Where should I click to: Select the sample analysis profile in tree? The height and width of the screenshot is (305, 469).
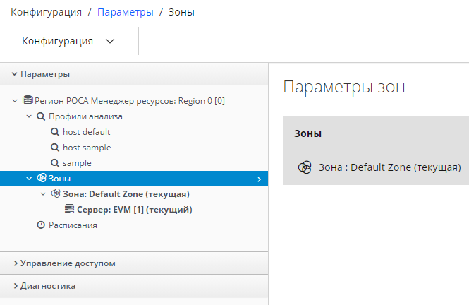[x=77, y=162]
